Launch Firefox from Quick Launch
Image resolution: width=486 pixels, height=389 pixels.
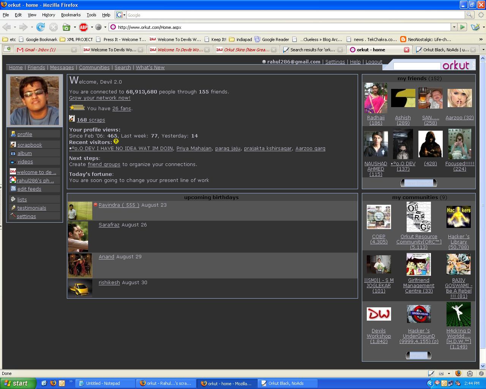click(x=53, y=383)
